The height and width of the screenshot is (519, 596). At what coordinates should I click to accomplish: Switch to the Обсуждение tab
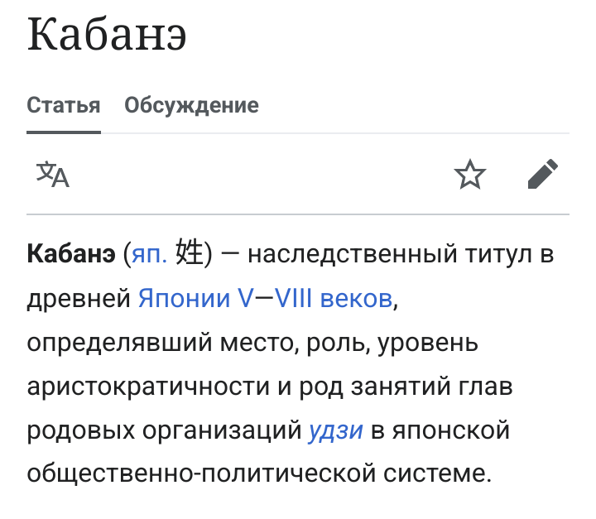[x=191, y=105]
